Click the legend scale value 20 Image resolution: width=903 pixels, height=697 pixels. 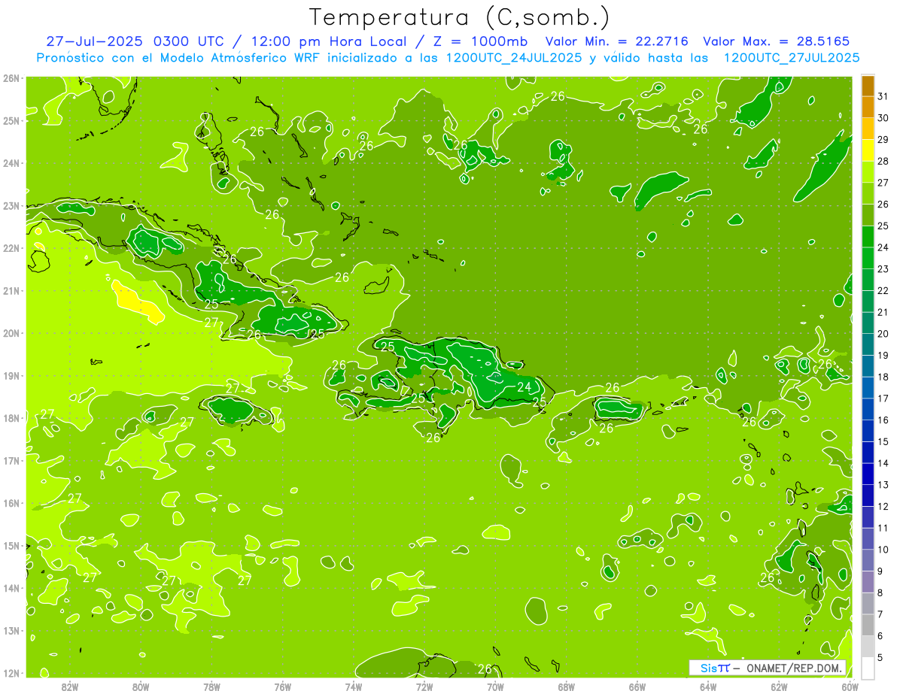pos(883,334)
